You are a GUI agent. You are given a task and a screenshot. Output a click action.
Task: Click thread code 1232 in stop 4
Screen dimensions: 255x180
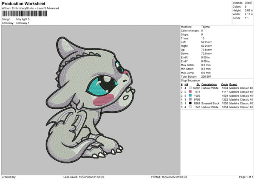[x=225, y=100]
